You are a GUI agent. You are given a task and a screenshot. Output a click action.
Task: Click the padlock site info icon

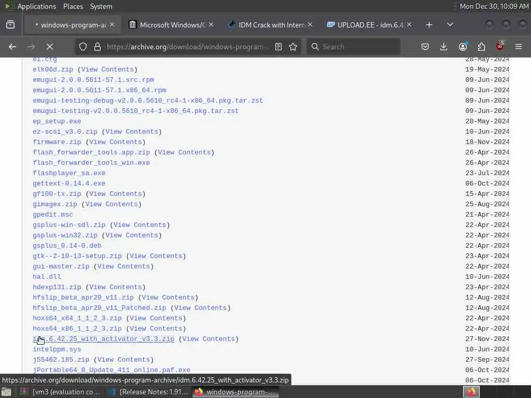click(97, 47)
